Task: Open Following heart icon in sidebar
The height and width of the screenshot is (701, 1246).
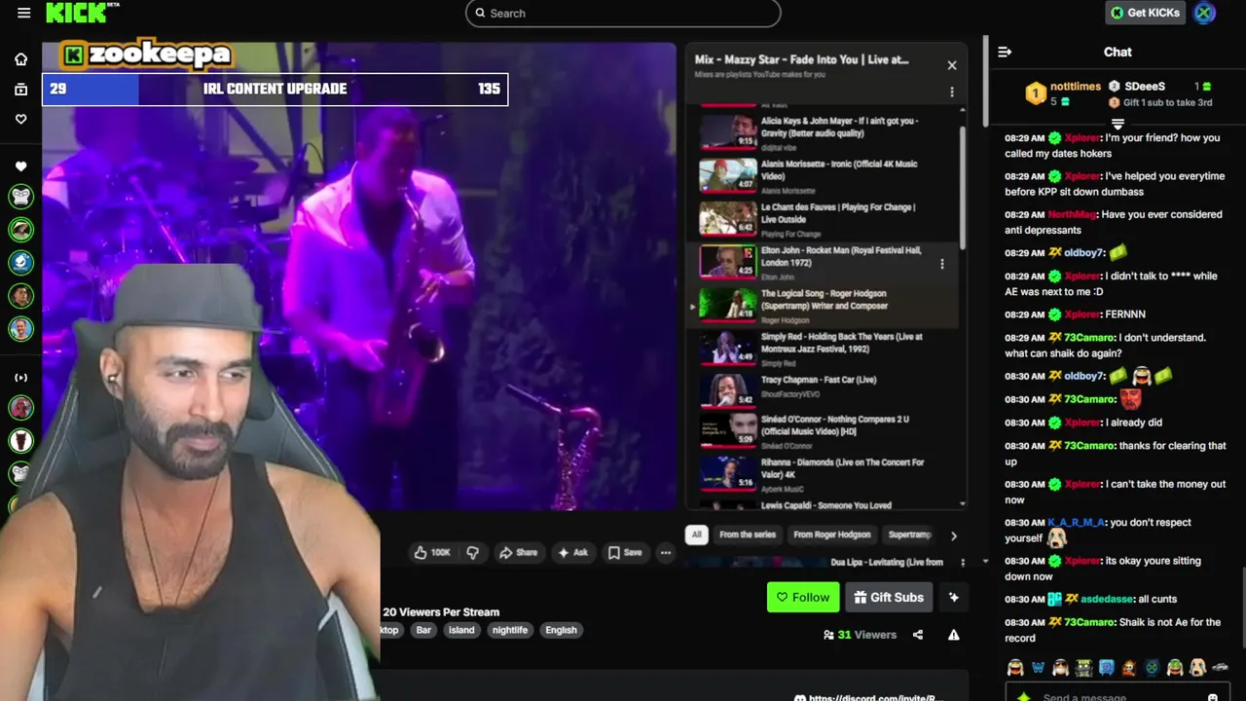Action: [x=20, y=119]
